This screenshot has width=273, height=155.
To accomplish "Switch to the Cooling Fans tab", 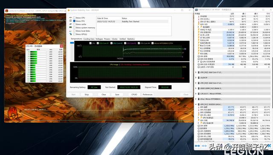I will pos(89,39).
